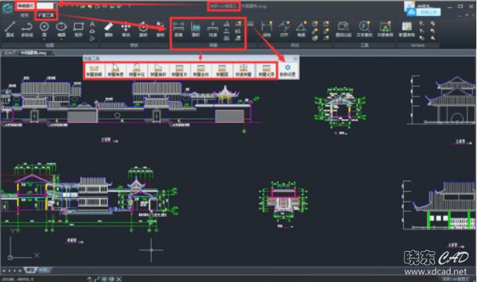Switch to the Common (常用) ribbon tab

[25, 14]
